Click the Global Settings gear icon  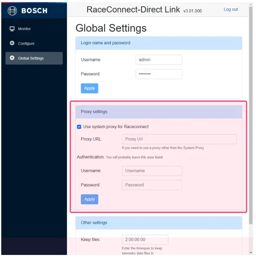[x=12, y=58]
